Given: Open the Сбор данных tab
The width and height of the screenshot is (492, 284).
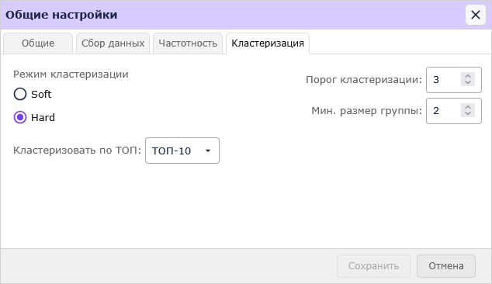Looking at the screenshot, I should (x=113, y=43).
